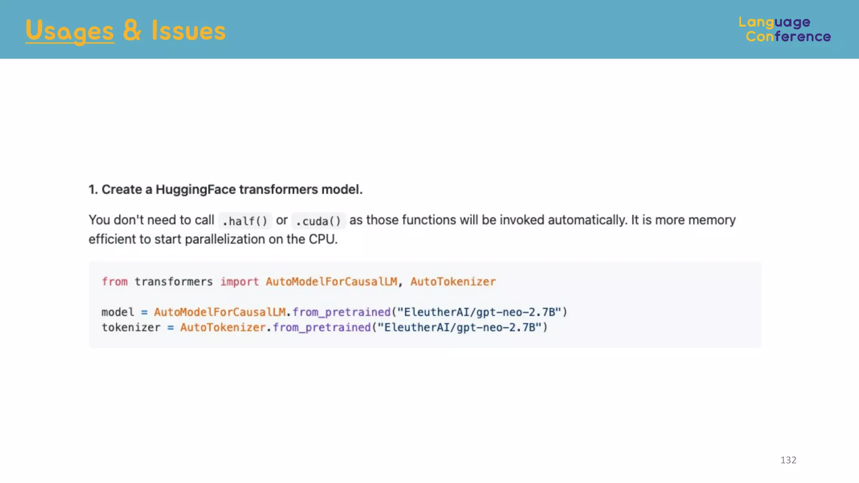
Task: Click the word "transformers" in the import line
Action: tap(174, 282)
